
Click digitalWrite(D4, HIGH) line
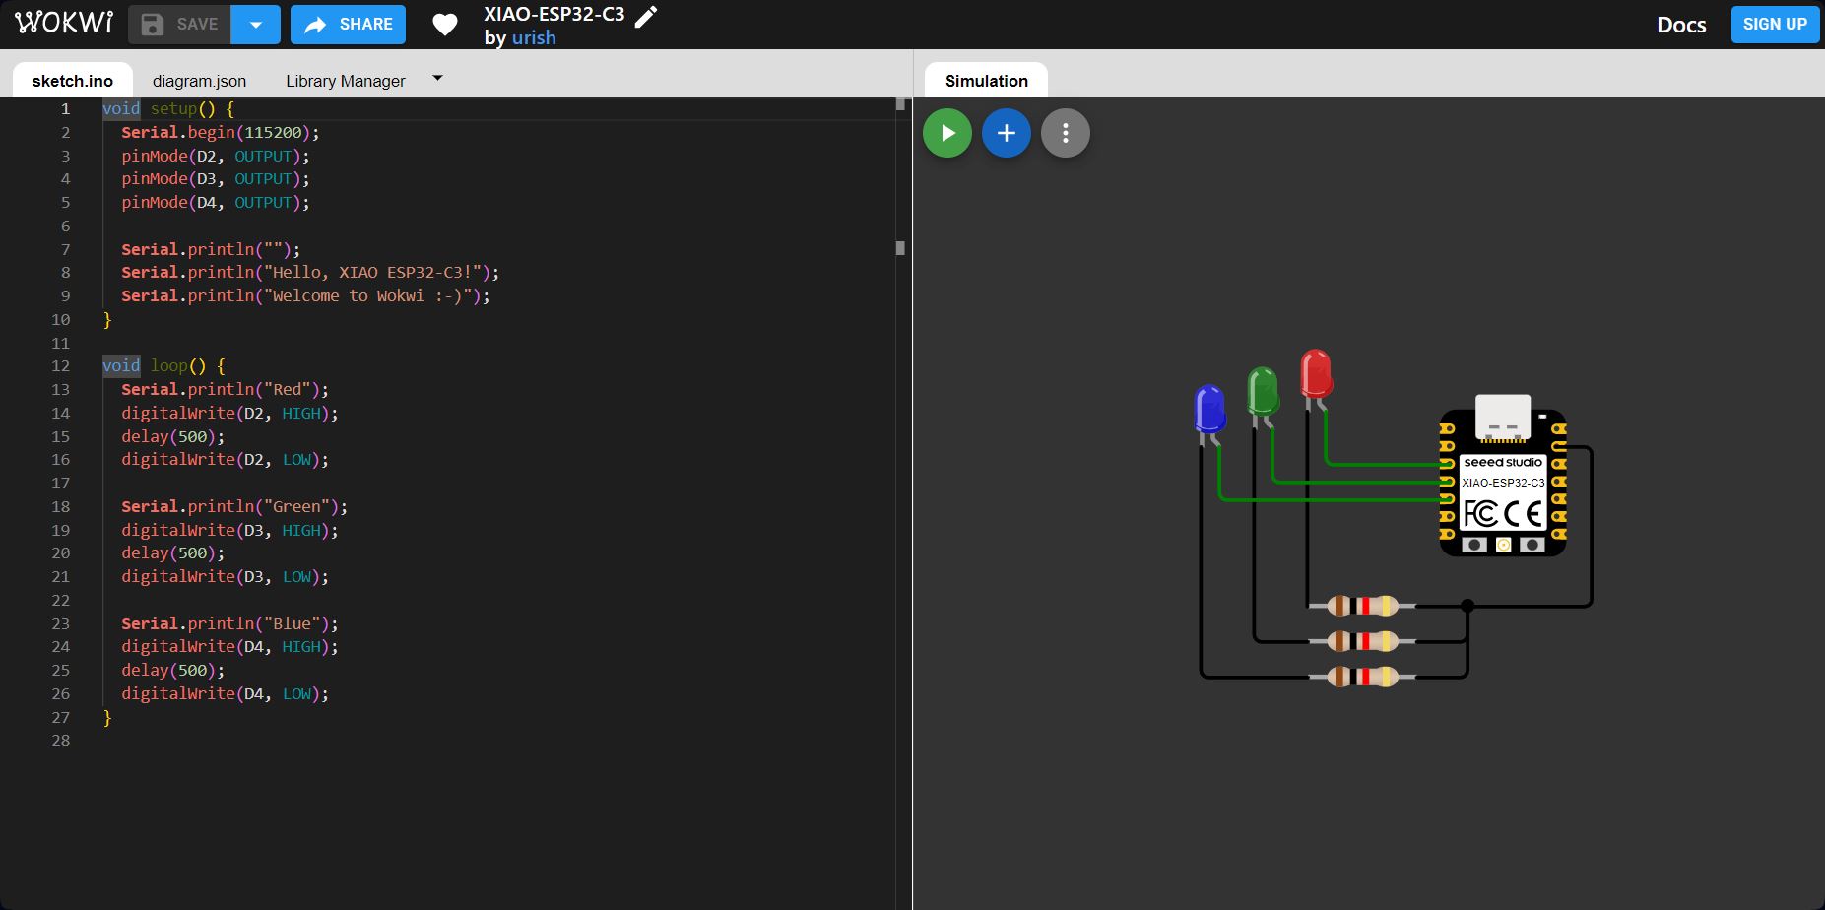[x=229, y=647]
